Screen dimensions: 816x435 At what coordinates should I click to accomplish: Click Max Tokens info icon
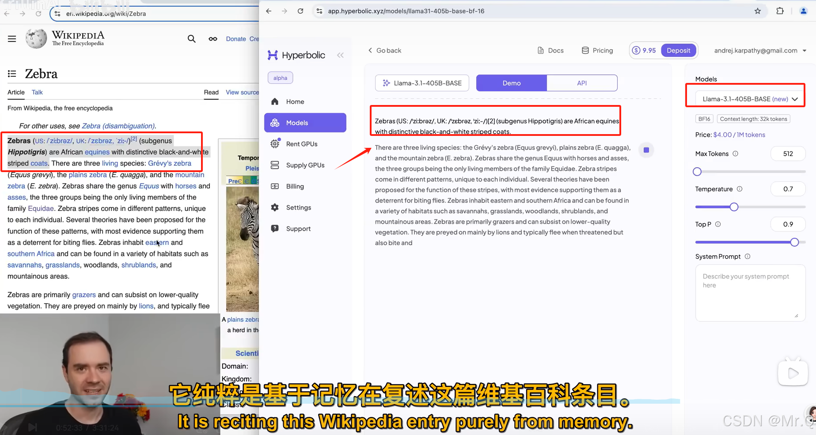pyautogui.click(x=736, y=154)
